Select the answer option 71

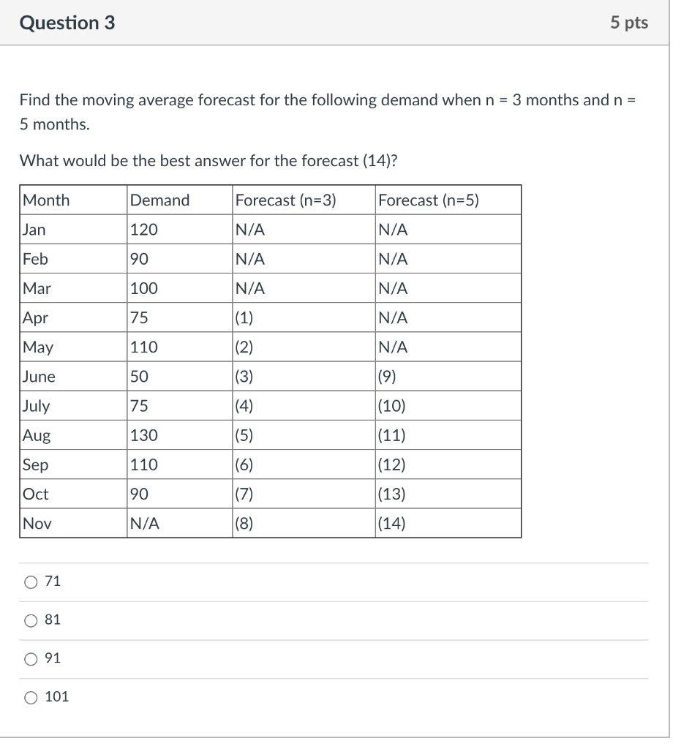click(x=29, y=581)
